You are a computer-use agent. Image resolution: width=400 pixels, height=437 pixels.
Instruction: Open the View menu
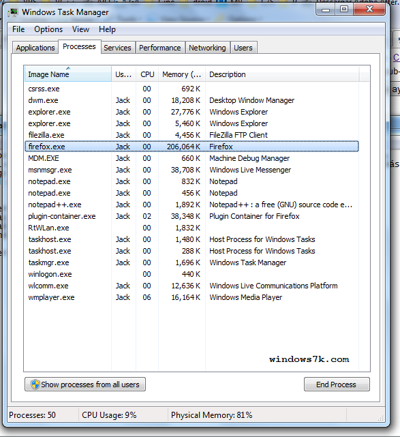coord(81,29)
